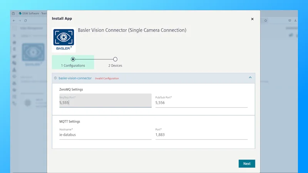Go forward in the background browser
The width and height of the screenshot is (308, 173).
pyautogui.click(x=20, y=21)
